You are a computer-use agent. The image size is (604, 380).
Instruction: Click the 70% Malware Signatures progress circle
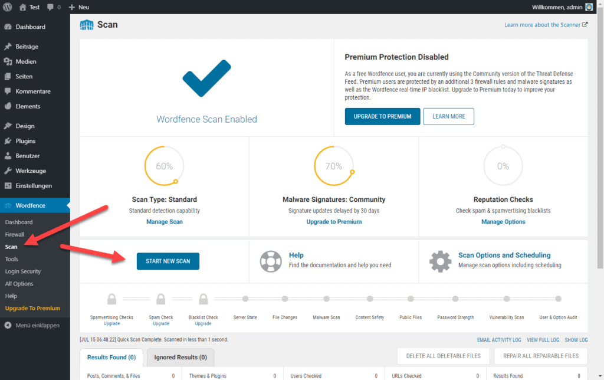pyautogui.click(x=334, y=166)
